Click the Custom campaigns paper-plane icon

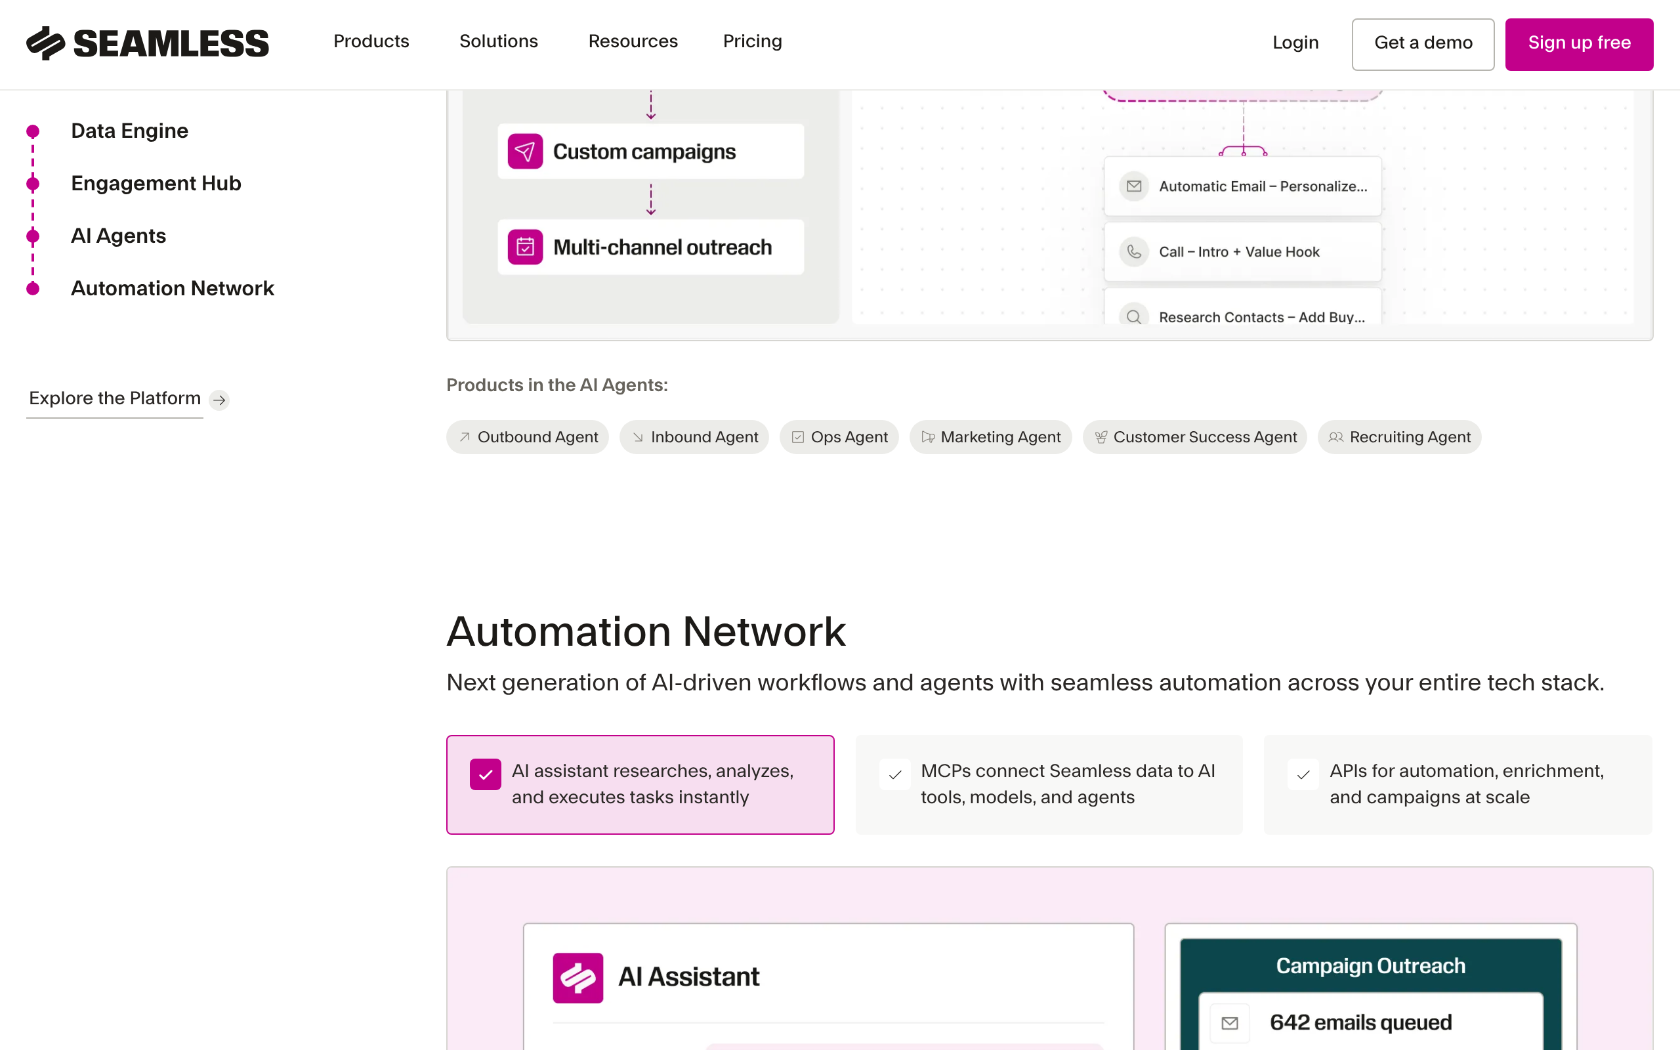[x=525, y=152]
